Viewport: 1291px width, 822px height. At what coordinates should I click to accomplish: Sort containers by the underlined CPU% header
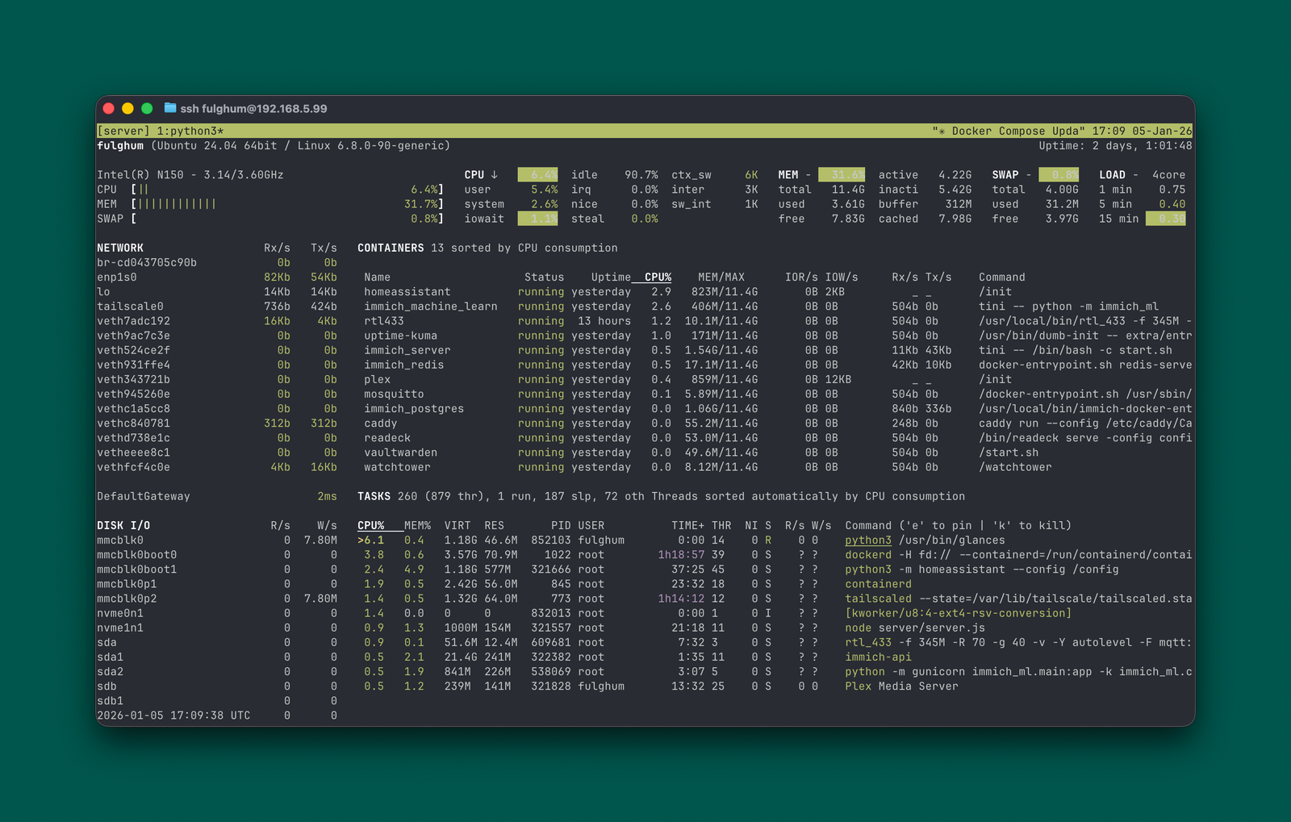658,276
